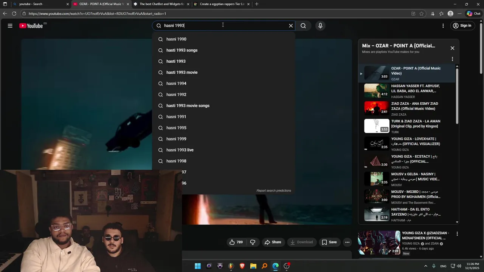Open MOUSV - MG3BD video title
Screen dimensions: 484x272
click(x=416, y=194)
